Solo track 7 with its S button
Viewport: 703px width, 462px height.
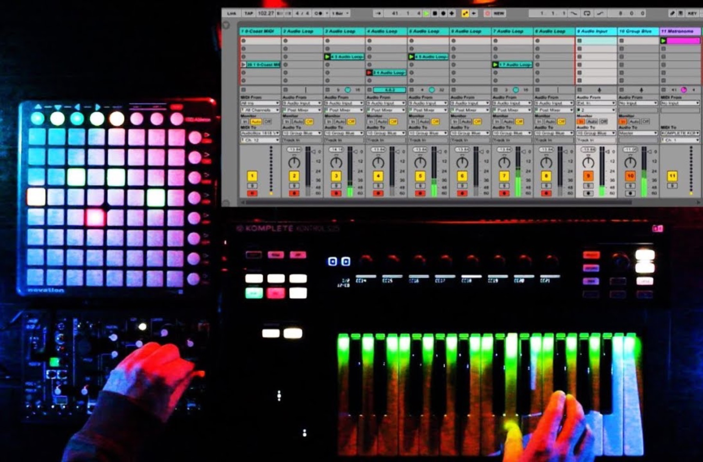504,186
